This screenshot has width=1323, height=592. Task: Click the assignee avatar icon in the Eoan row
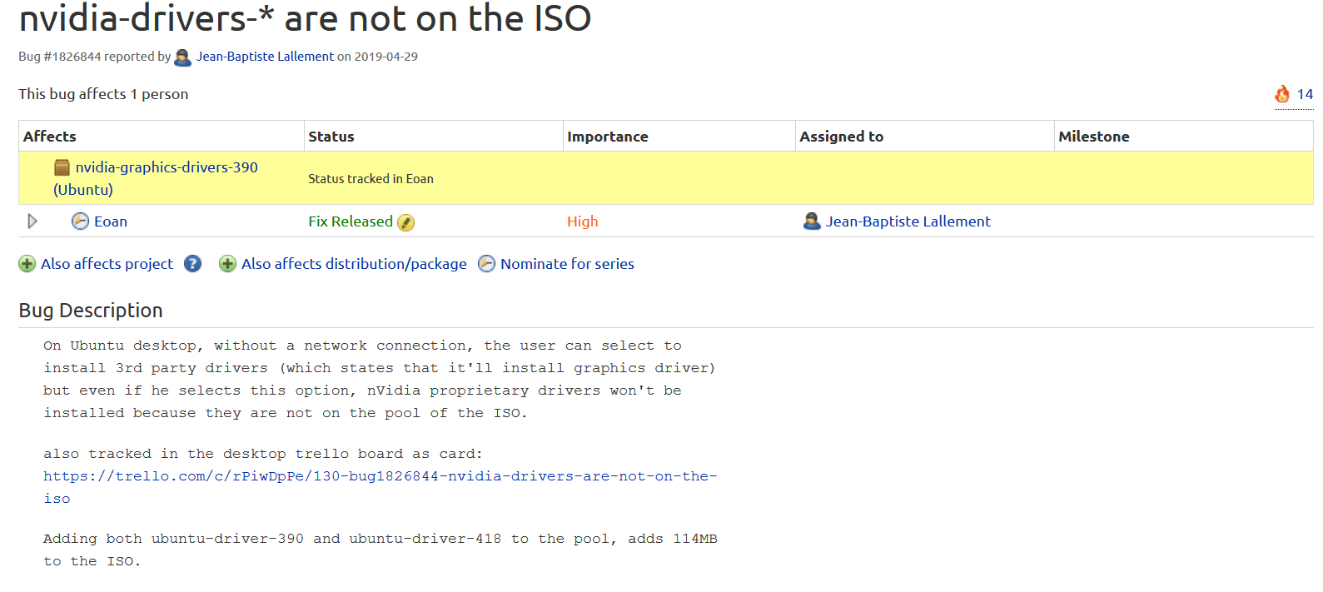pos(812,221)
